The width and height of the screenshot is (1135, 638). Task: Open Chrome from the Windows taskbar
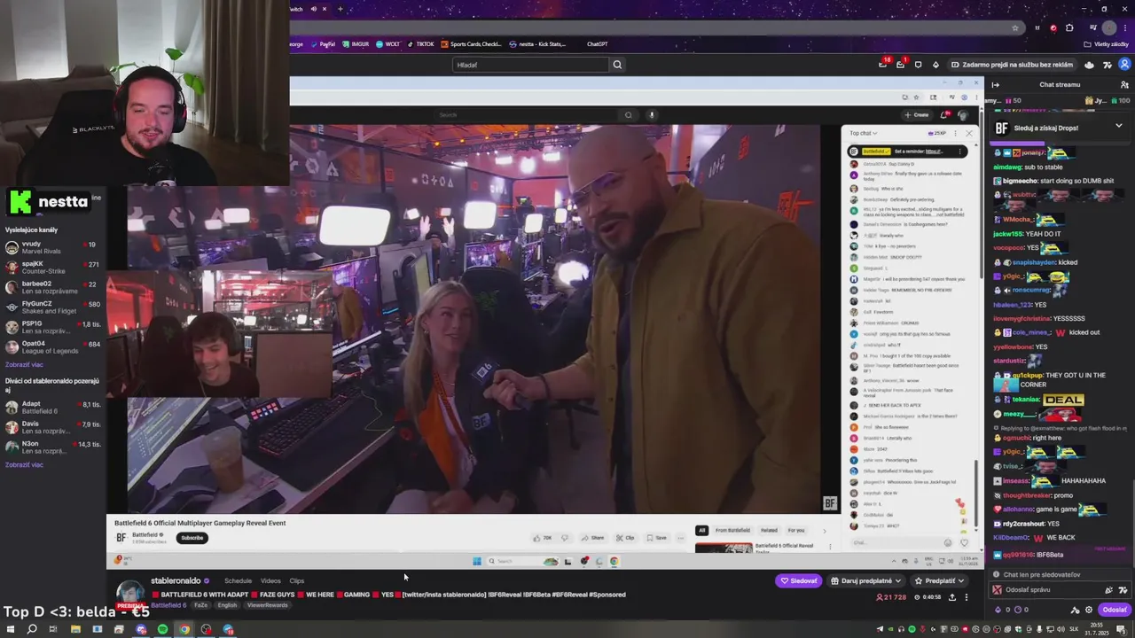pyautogui.click(x=184, y=629)
